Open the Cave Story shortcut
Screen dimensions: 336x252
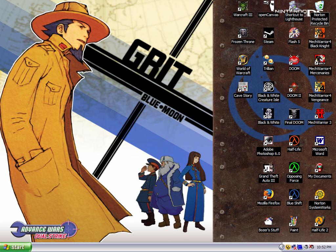[243, 87]
